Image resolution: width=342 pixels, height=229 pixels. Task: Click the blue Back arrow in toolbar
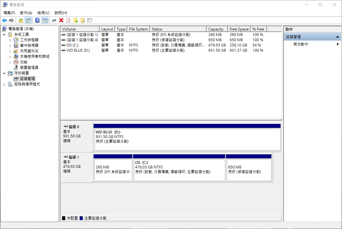[x=4, y=20]
